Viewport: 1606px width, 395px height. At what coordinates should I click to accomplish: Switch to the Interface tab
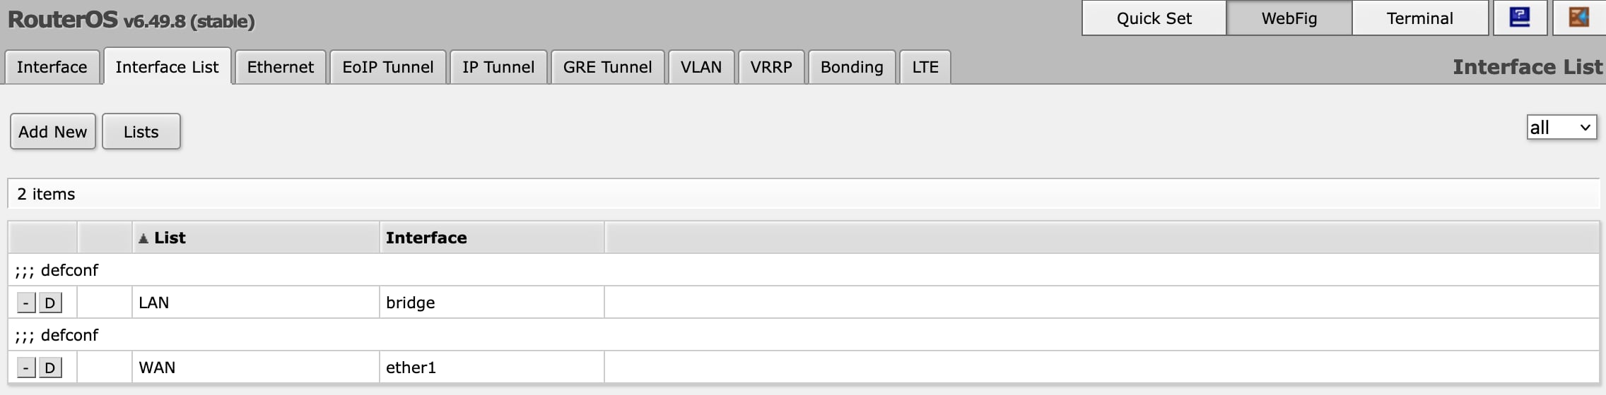tap(52, 67)
